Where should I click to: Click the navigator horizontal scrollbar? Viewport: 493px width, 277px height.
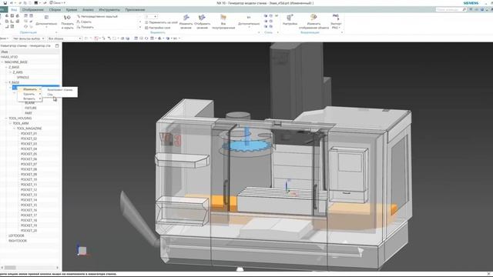point(30,268)
